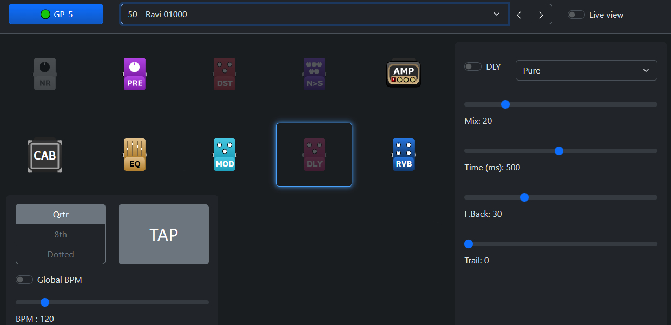Image resolution: width=671 pixels, height=325 pixels.
Task: Select the blue RVB reverb pedal
Action: (404, 155)
